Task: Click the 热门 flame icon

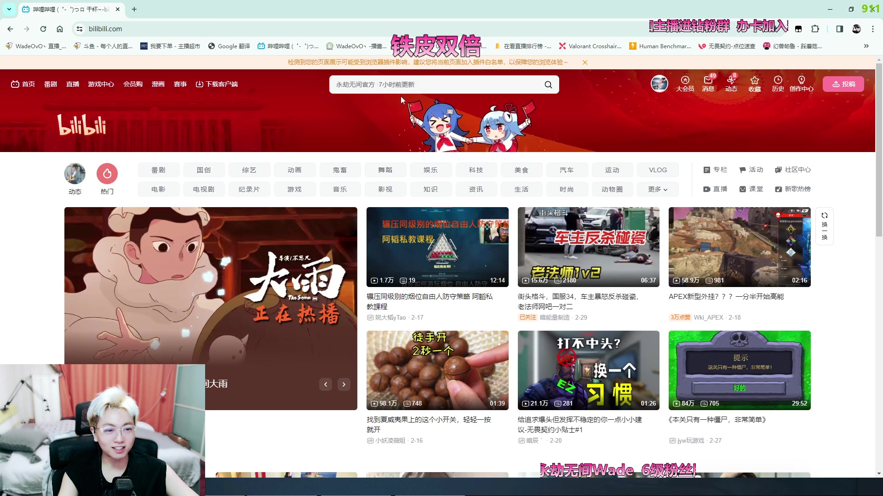Action: 107,174
